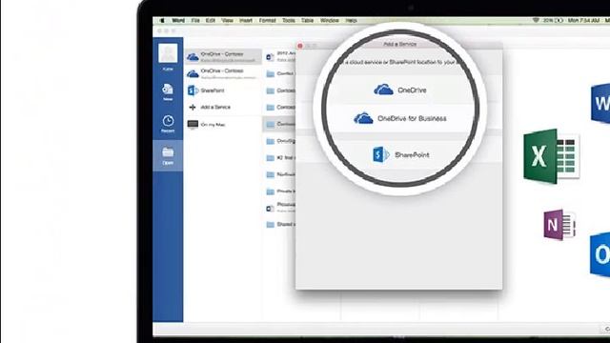
Task: Open the Table menu
Action: coord(307,21)
